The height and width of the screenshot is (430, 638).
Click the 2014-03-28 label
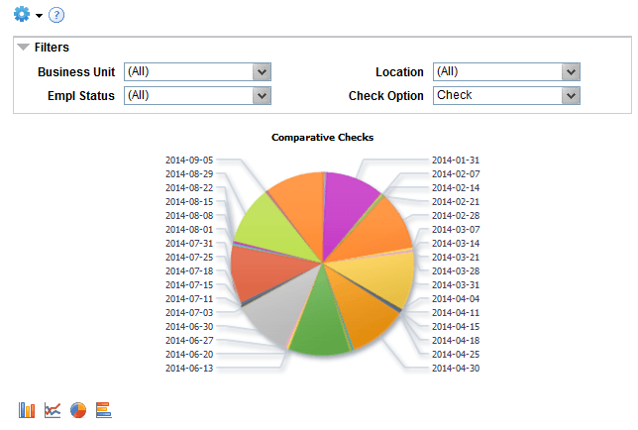click(x=456, y=270)
